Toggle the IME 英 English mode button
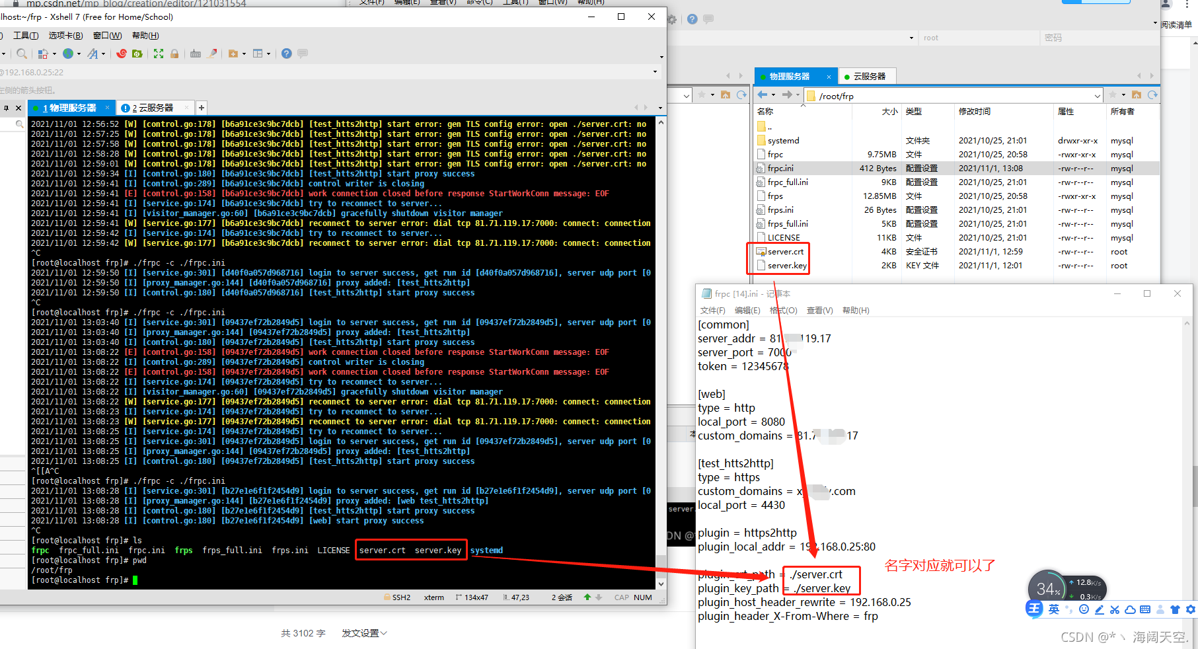This screenshot has width=1198, height=649. 1053,609
